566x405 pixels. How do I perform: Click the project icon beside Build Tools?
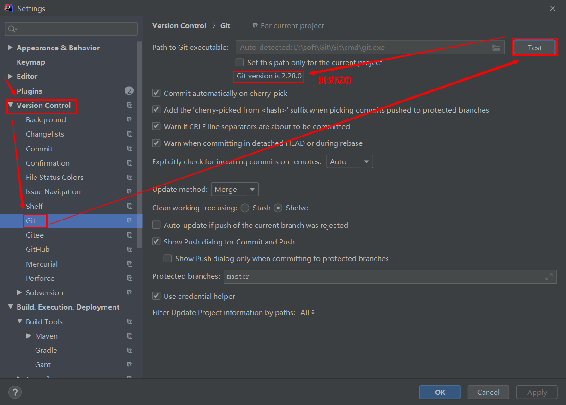click(130, 322)
